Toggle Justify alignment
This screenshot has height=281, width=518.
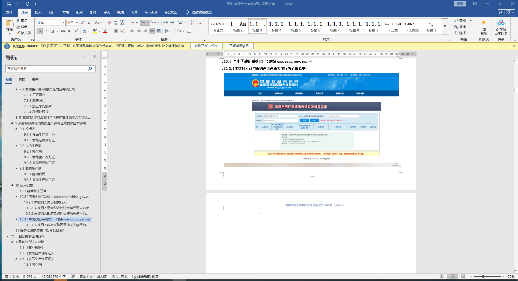pos(152,31)
